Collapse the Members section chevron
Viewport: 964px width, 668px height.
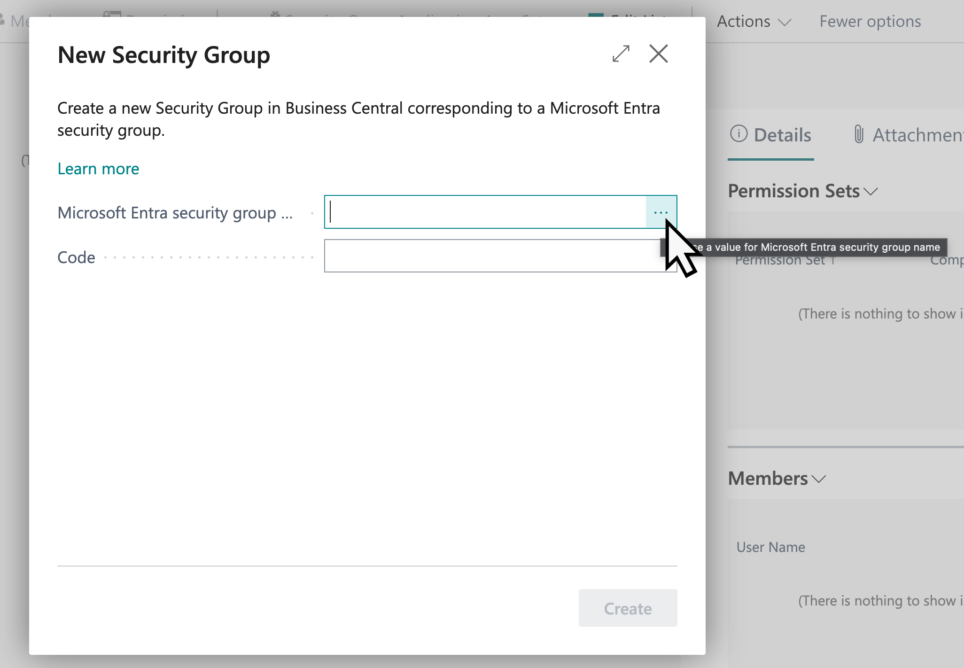819,479
